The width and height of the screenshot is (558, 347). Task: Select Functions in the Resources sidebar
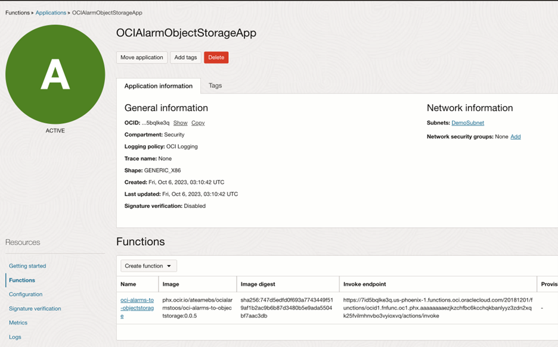tap(22, 280)
